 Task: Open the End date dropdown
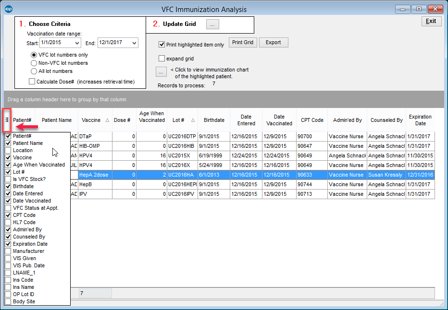point(133,43)
